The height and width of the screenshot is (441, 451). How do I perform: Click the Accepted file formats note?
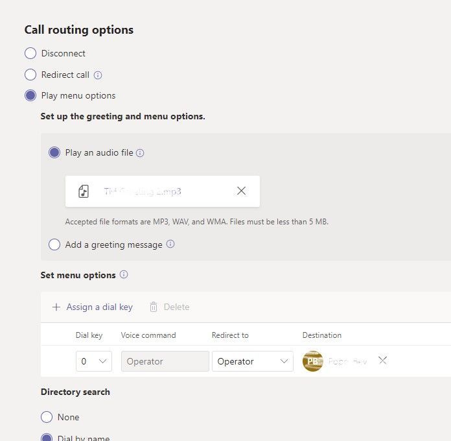(197, 222)
